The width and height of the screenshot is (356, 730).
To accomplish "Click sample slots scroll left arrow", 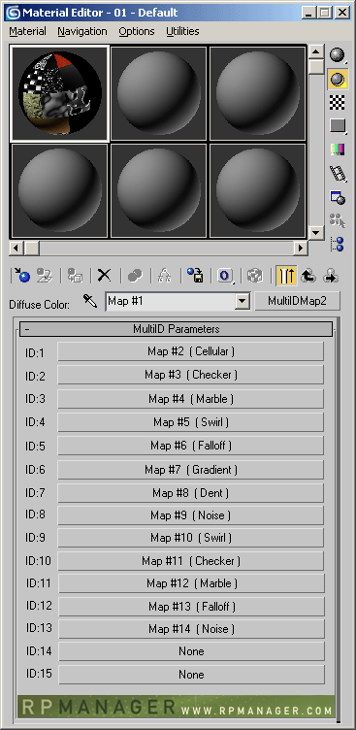I will click(16, 249).
